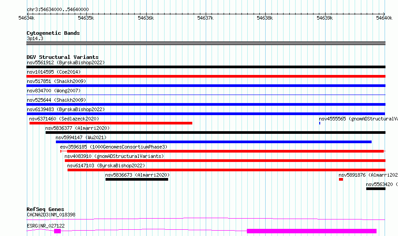The height and width of the screenshot is (236, 398).
Task: Select the blue nsv5994147 variant bar
Action: 214,142
